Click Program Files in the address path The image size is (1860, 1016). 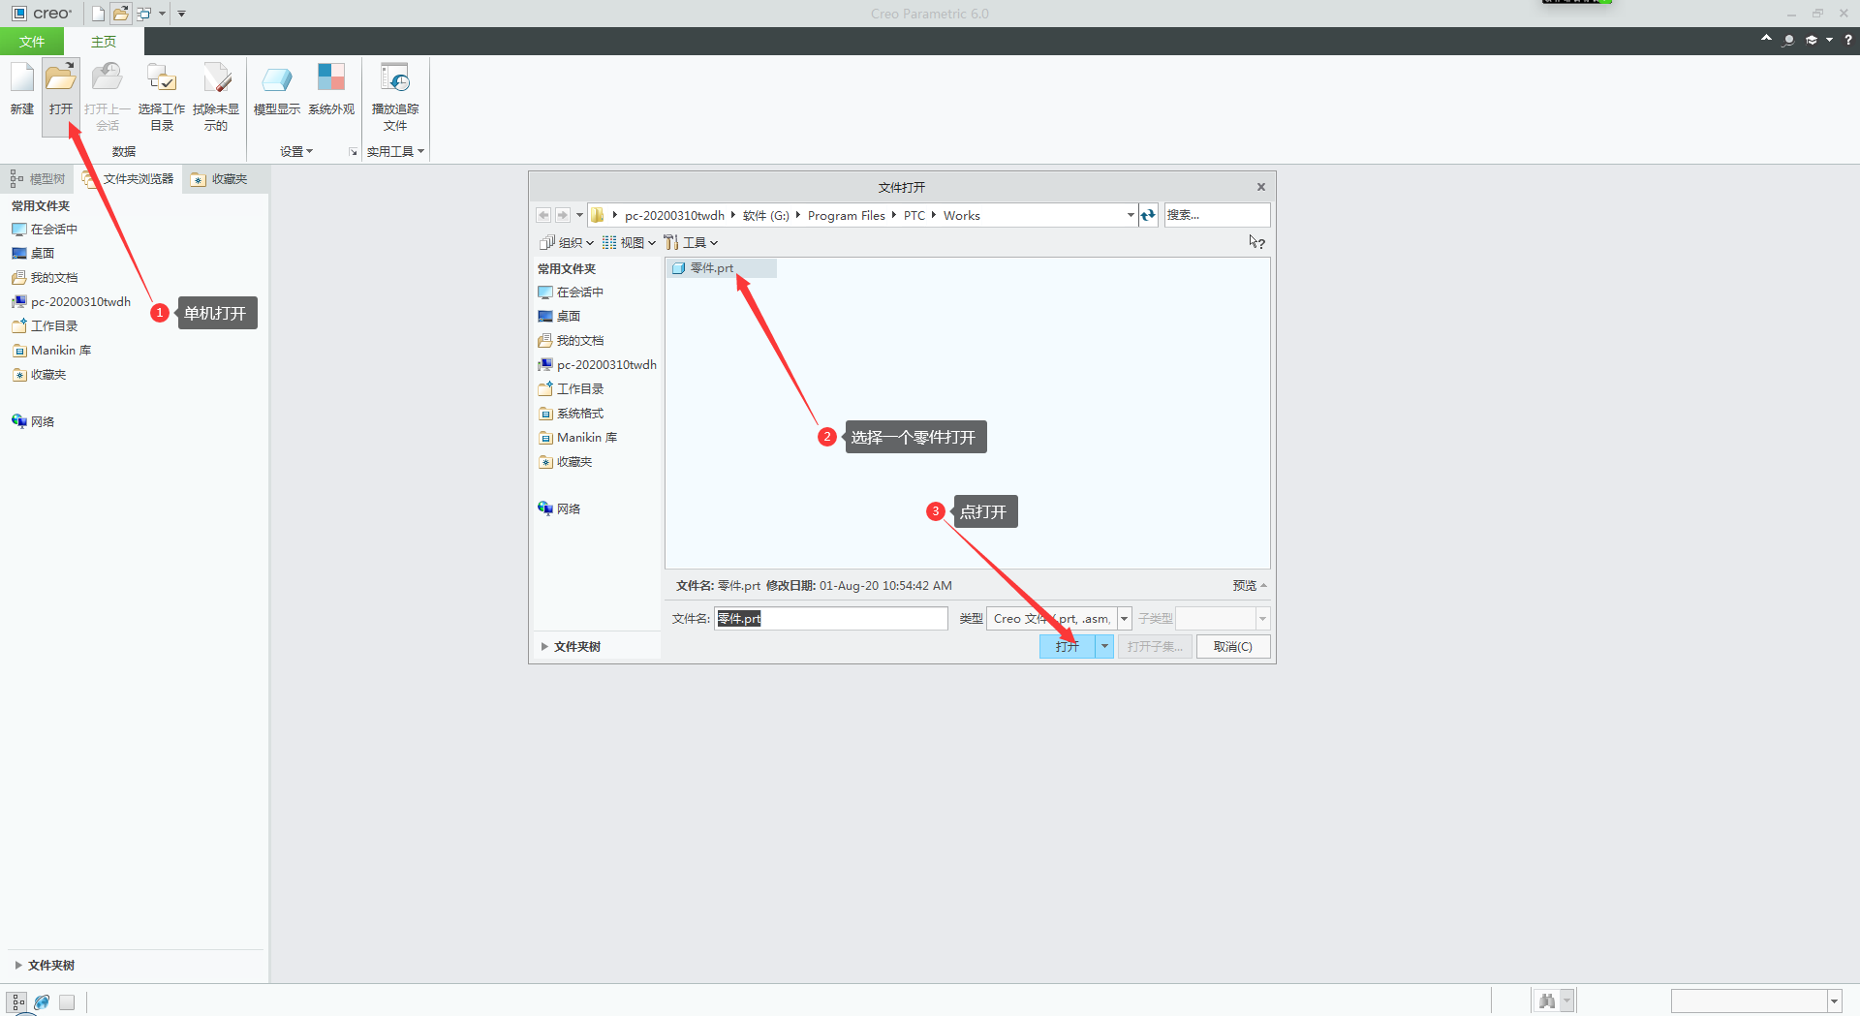[846, 216]
